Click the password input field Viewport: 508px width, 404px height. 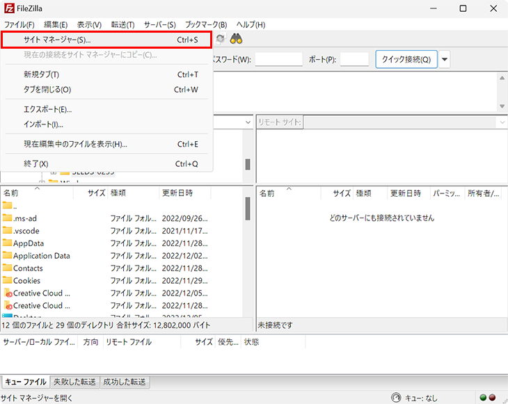coord(278,59)
